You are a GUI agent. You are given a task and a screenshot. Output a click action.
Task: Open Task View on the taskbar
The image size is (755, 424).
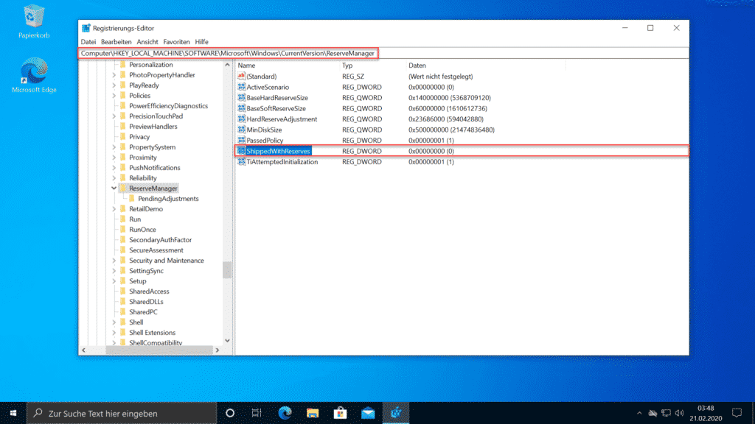coord(257,413)
